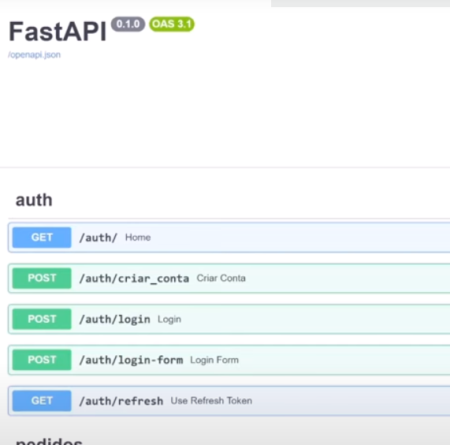Click the Criar Conta summary label
This screenshot has width=450, height=445.
pyautogui.click(x=221, y=278)
